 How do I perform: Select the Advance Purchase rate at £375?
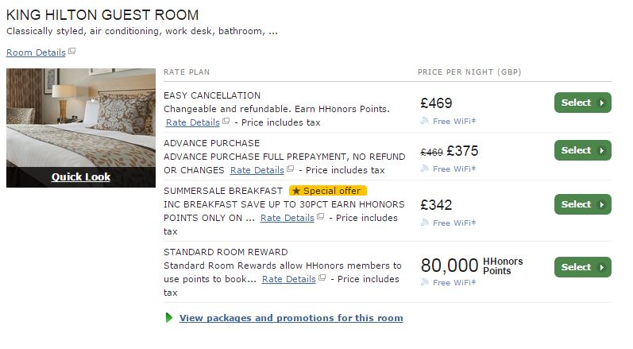coord(582,150)
